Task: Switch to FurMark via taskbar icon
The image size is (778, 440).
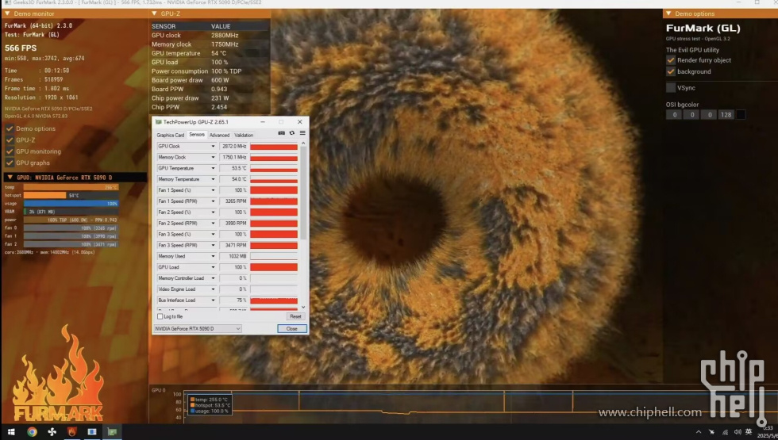Action: (x=72, y=431)
